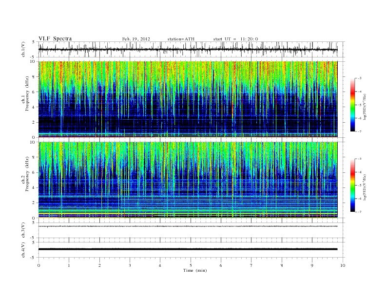Viewport: 386px width, 298px height.
Task: Click the time axis tick label '0'
Action: [39, 265]
